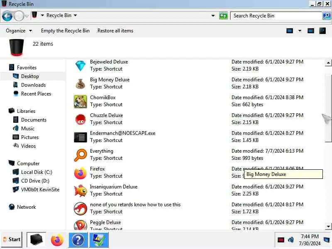Open the Action Center checkmark taskbar icon
332x249 pixels.
[x=99, y=240]
